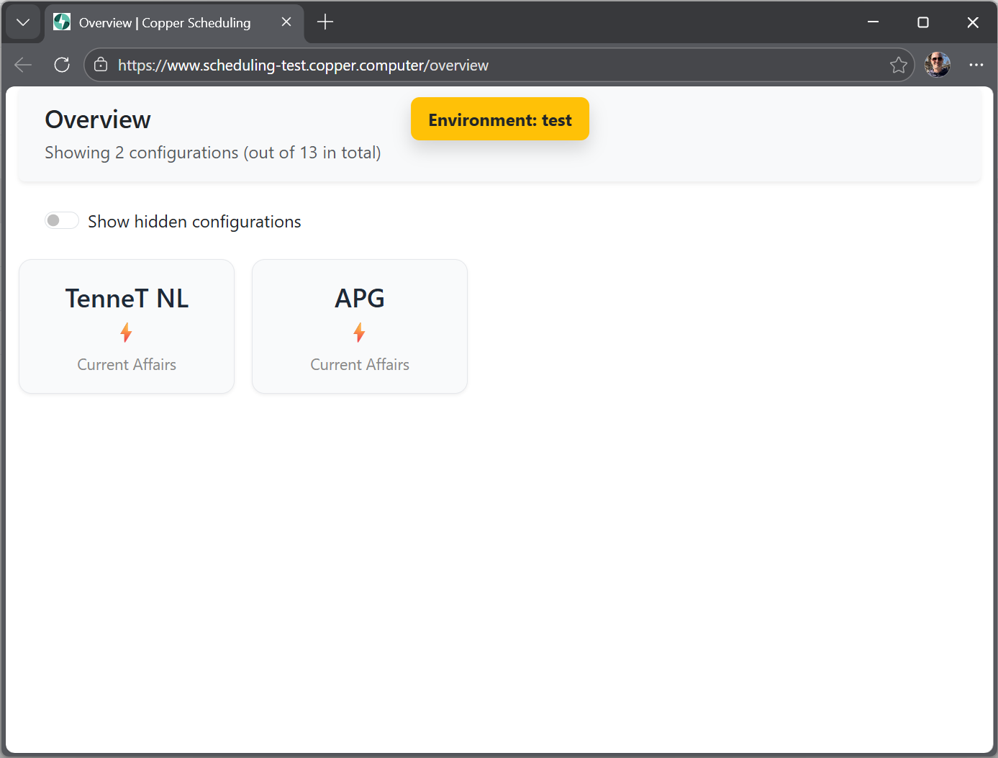
Task: Click Showing 2 configurations text
Action: click(213, 153)
